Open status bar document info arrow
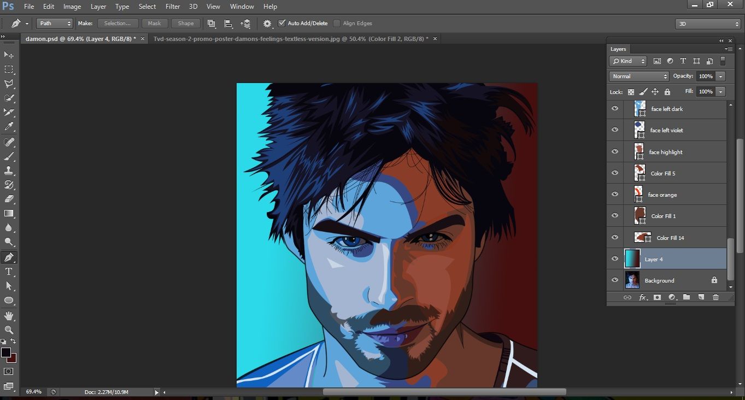745x400 pixels. (157, 392)
